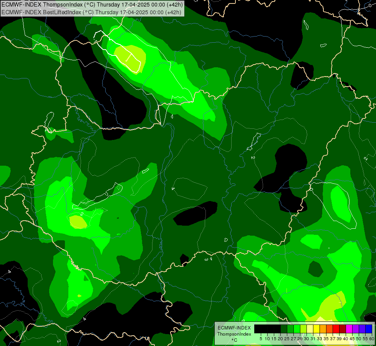
Task: Select the medium green 25-27 legend swatch
Action: coord(290,329)
